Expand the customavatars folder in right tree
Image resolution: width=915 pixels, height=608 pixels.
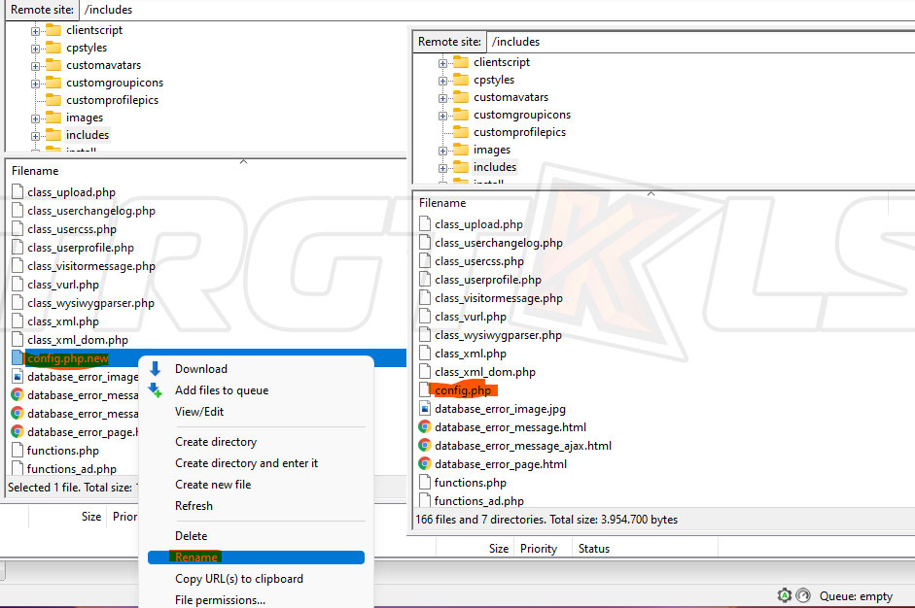[x=443, y=98]
